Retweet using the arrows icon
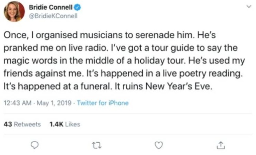Image resolution: width=256 pixels, height=155 pixels. coord(97,145)
